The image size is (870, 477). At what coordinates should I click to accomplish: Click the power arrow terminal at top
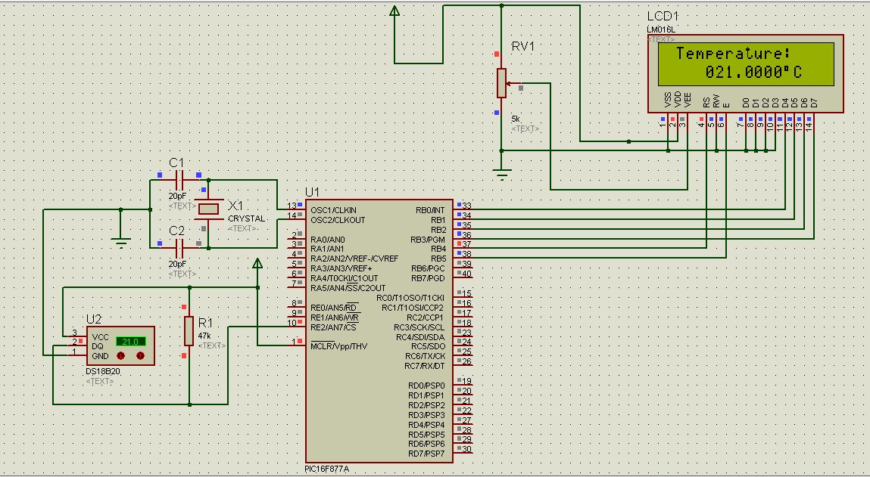click(x=394, y=11)
